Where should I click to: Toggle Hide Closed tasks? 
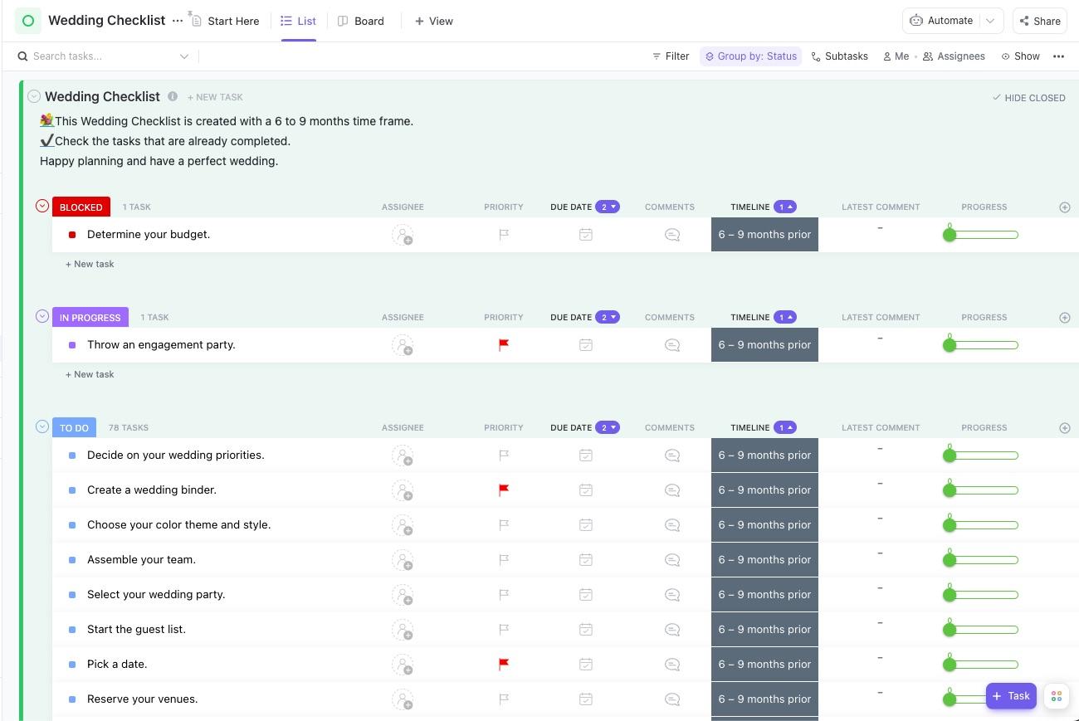click(1029, 98)
